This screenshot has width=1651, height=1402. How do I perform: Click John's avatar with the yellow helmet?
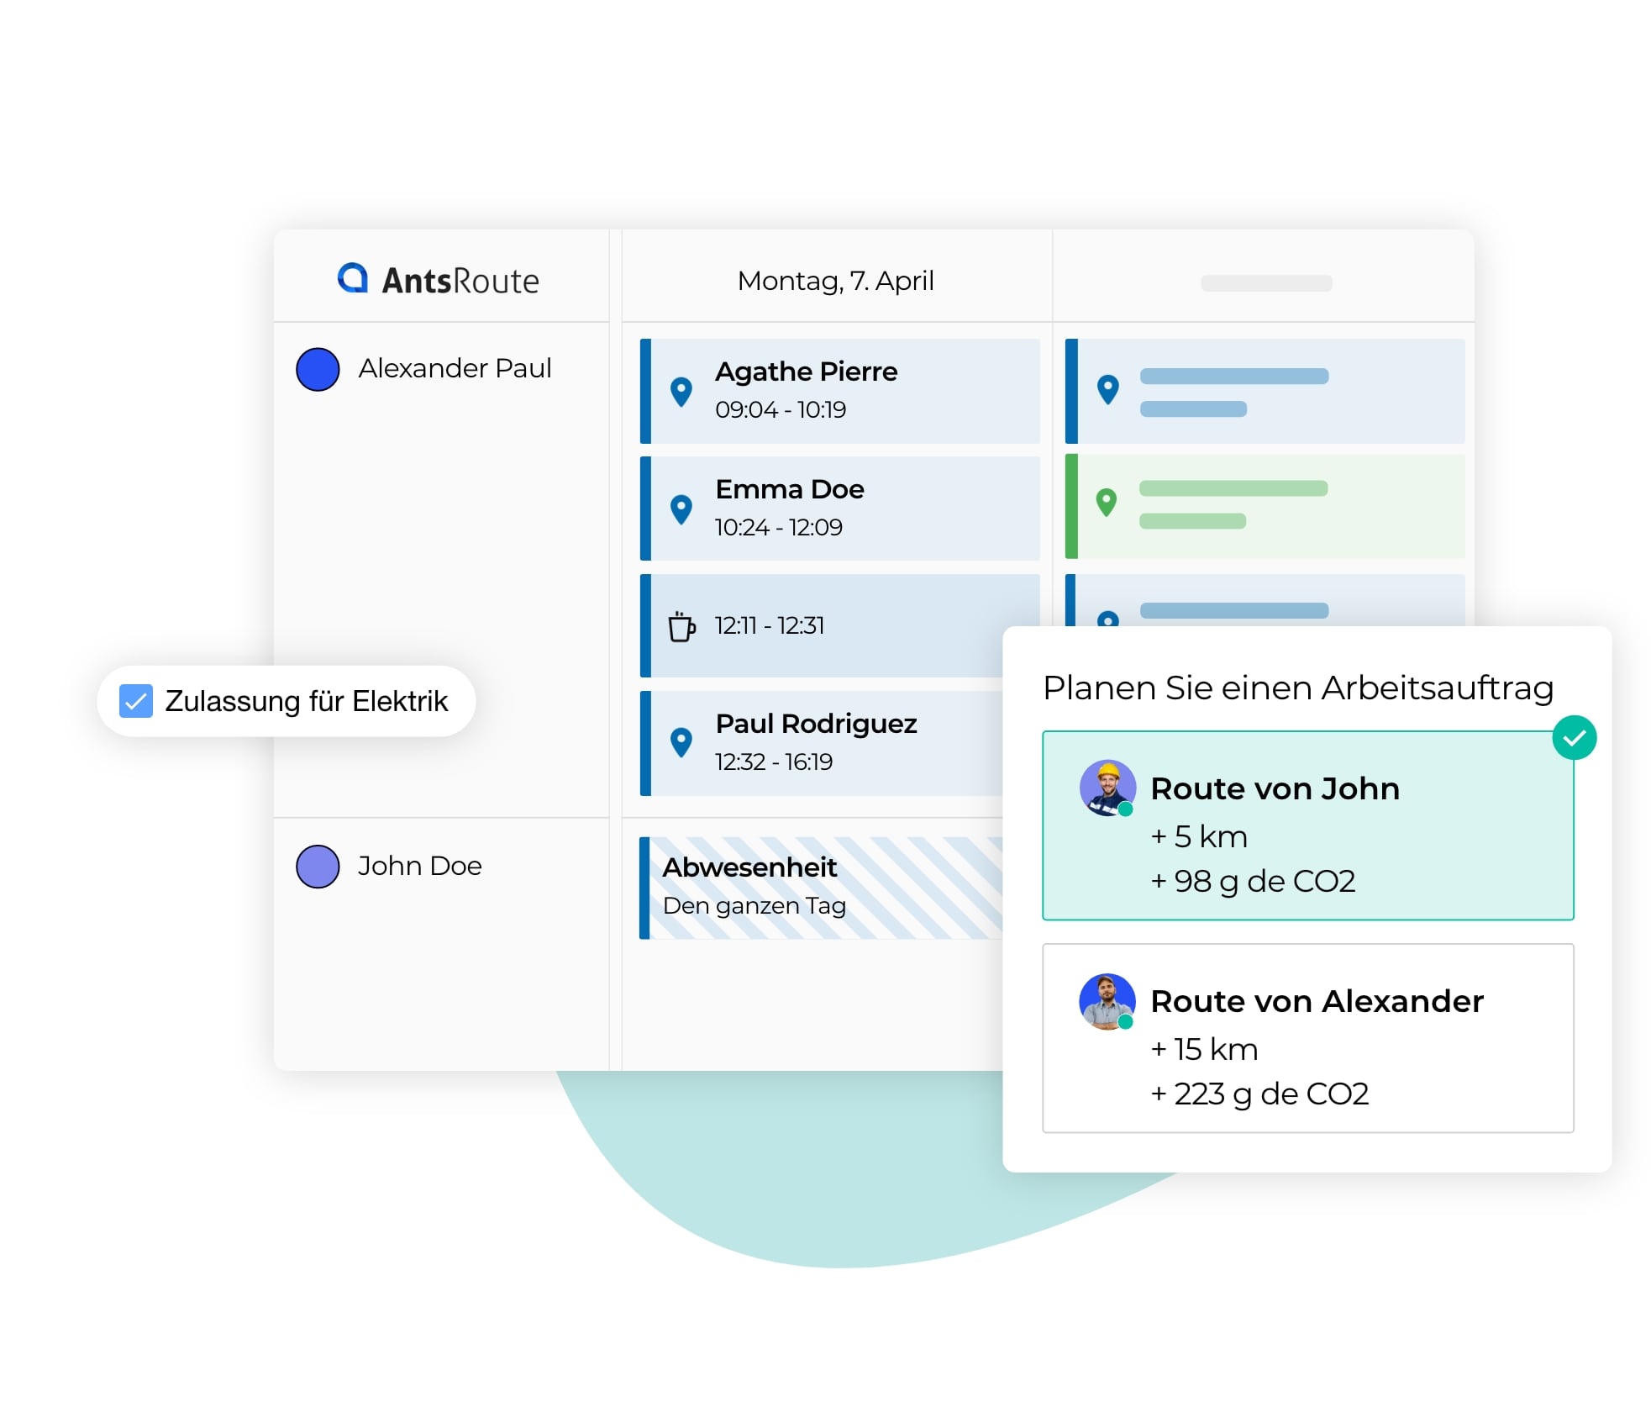coord(1107,788)
